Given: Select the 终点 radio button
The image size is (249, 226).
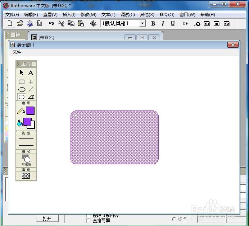Looking at the screenshot, I should tap(174, 219).
